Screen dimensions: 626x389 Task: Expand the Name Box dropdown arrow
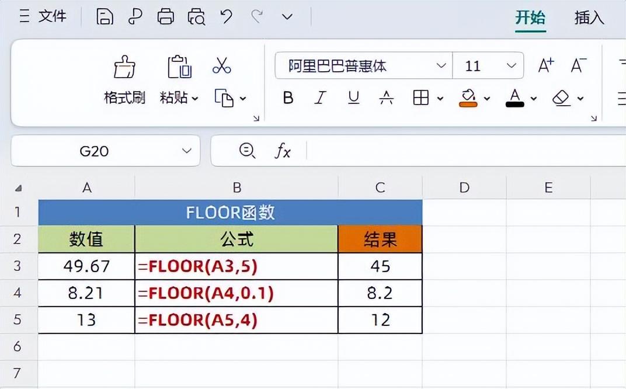(186, 151)
